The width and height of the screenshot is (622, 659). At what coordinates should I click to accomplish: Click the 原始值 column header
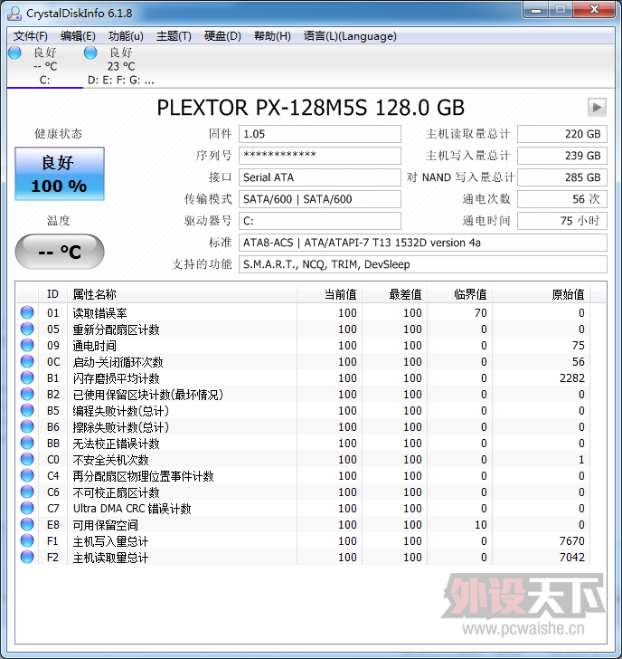click(x=541, y=294)
